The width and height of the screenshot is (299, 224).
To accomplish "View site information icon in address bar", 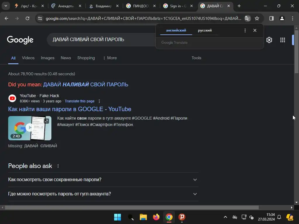I will click(40, 18).
